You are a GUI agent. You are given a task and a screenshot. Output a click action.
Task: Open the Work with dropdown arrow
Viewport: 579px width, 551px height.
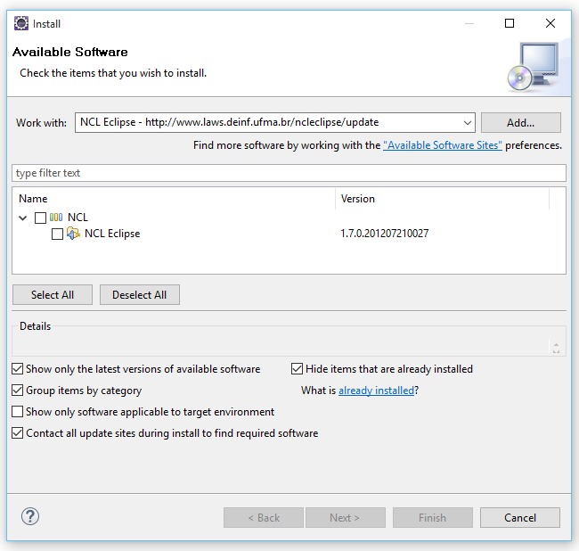(x=467, y=123)
